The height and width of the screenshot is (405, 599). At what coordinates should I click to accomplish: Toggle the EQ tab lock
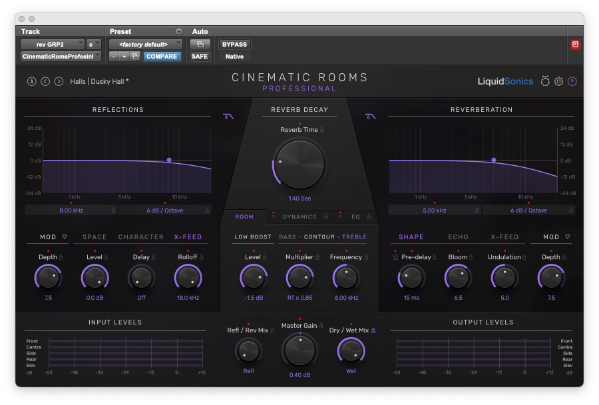369,216
